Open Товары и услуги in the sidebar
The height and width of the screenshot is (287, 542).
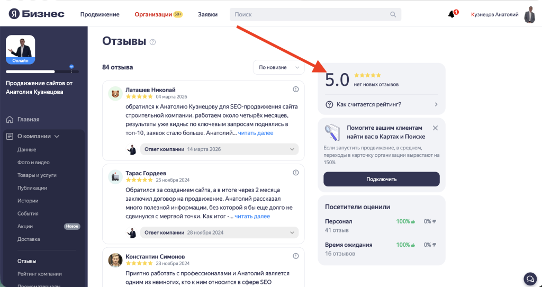coord(37,175)
